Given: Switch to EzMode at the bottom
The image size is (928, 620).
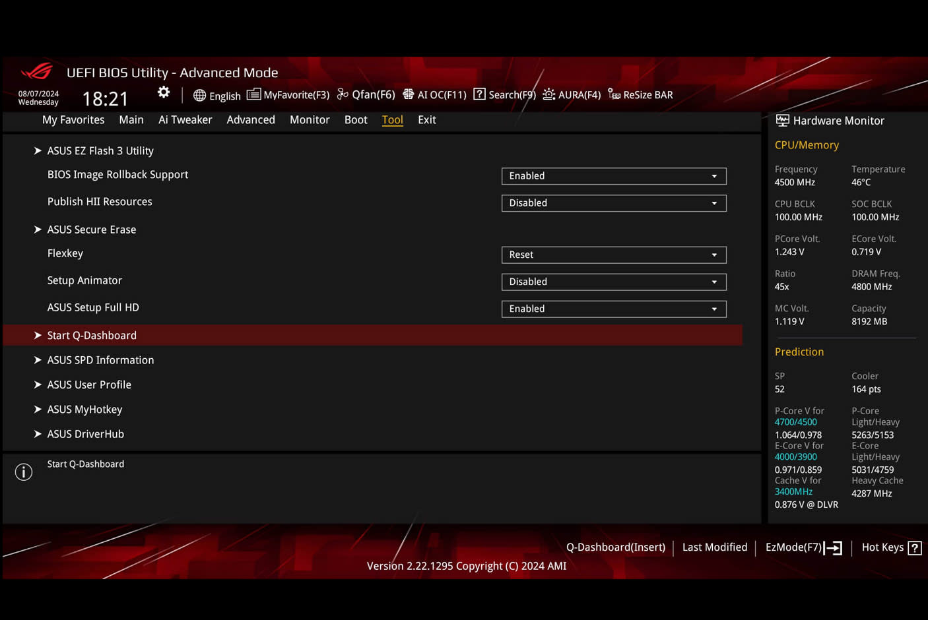Looking at the screenshot, I should tap(803, 547).
